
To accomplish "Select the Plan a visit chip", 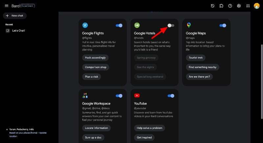I will 91,77.
